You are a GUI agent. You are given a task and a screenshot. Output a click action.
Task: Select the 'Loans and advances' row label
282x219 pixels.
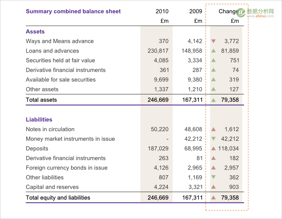coord(52,51)
